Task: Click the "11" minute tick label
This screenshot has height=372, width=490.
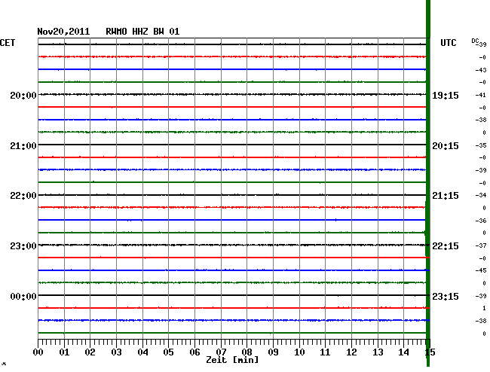Action: [x=326, y=352]
